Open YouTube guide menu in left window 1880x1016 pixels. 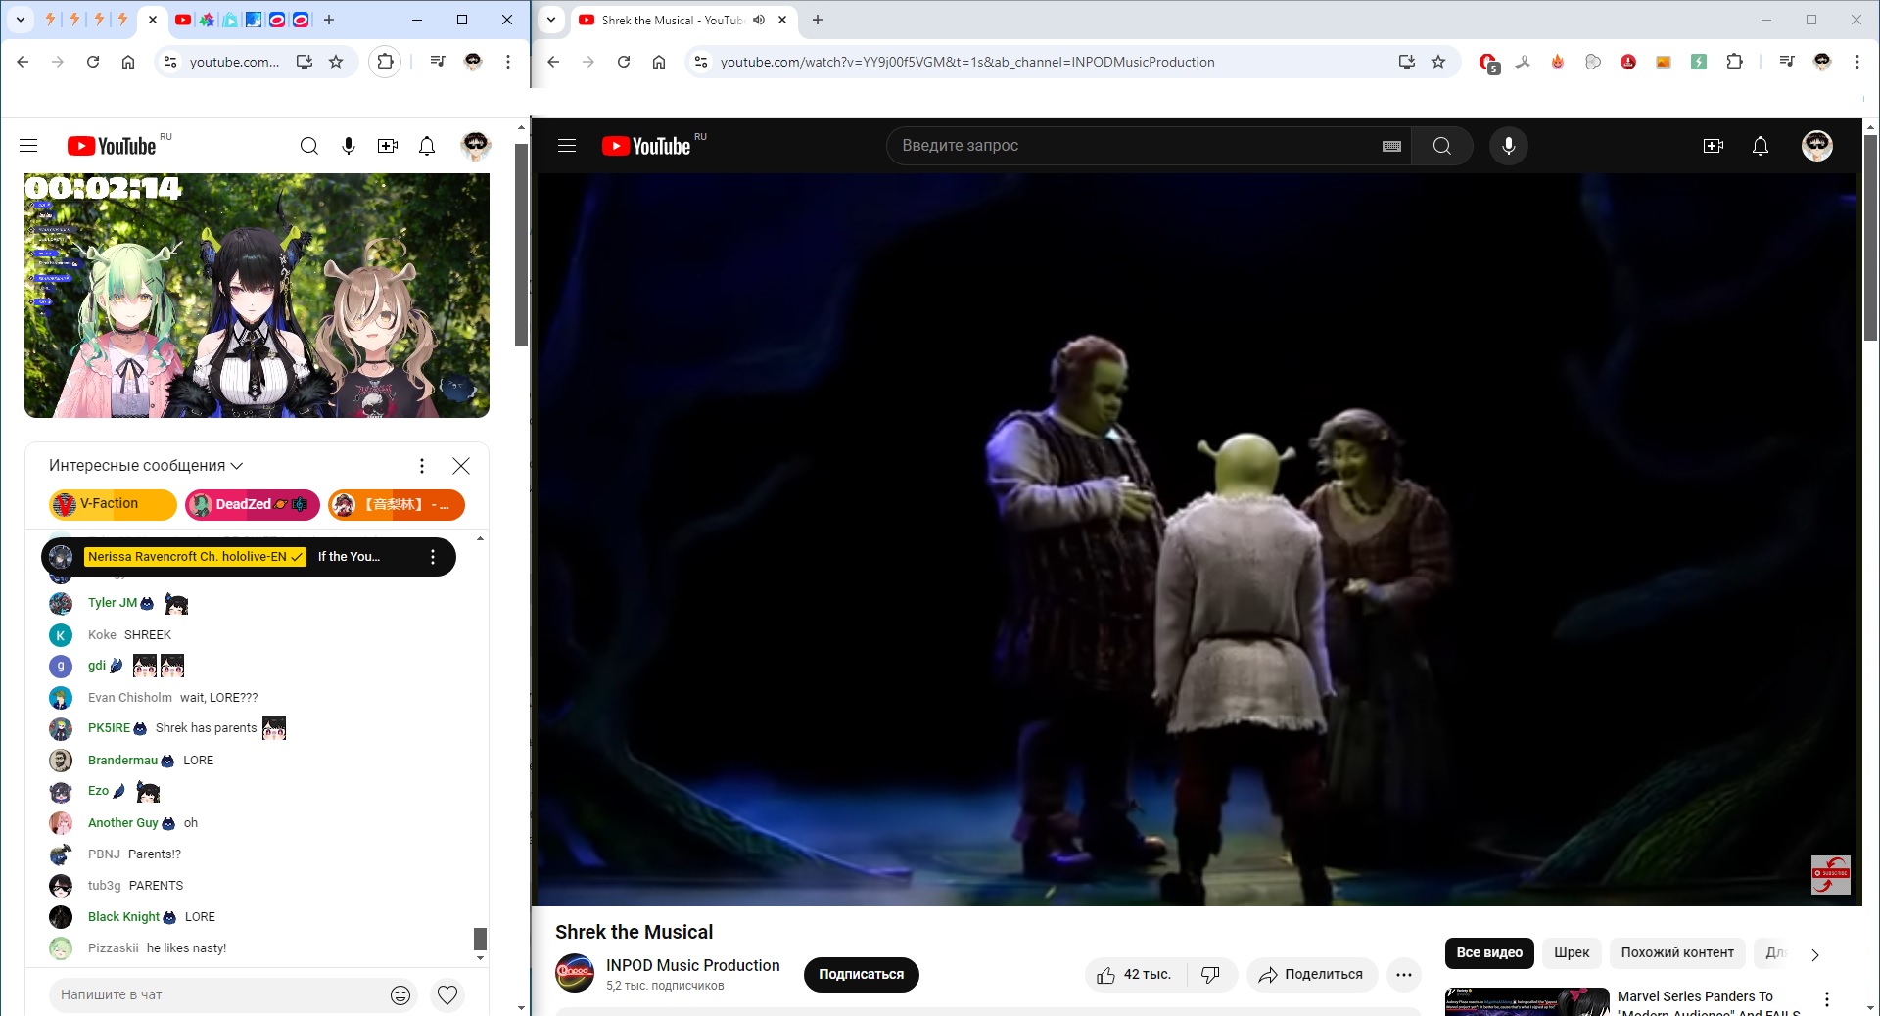(28, 146)
